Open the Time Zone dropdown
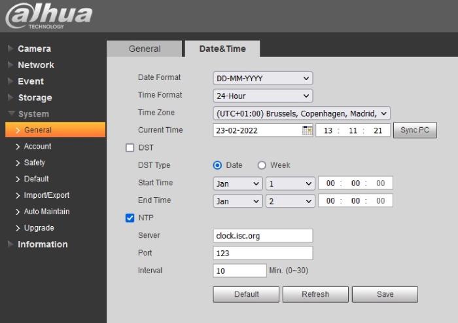Viewport: 458px width, 323px height. 302,113
